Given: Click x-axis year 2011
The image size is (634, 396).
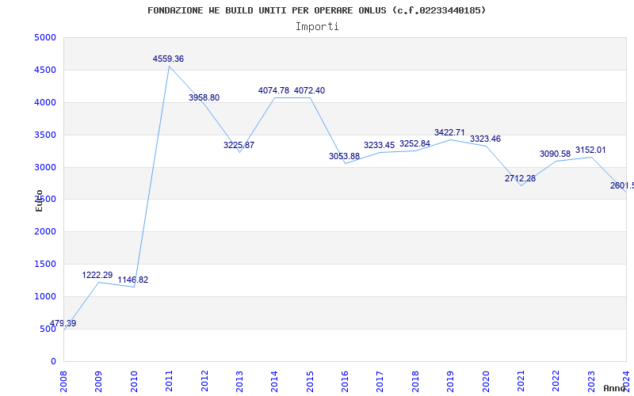Looking at the screenshot, I should tap(170, 381).
